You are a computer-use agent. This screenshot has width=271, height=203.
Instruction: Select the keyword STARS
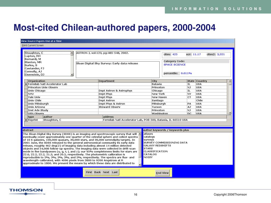coord(148,149)
